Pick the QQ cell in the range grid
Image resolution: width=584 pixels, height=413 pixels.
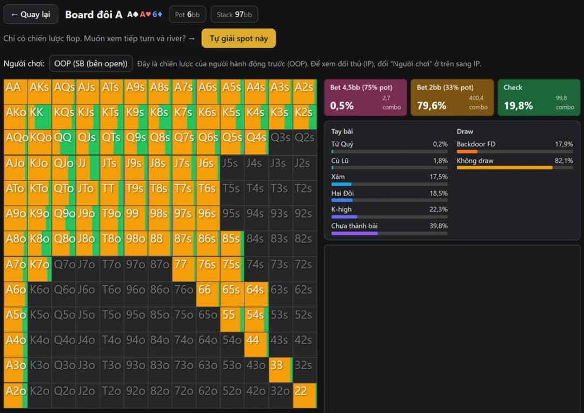64,142
